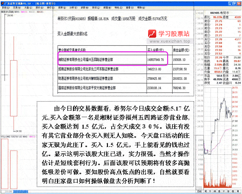
Task: Open the 帮助 menu
Action: pos(141,7)
